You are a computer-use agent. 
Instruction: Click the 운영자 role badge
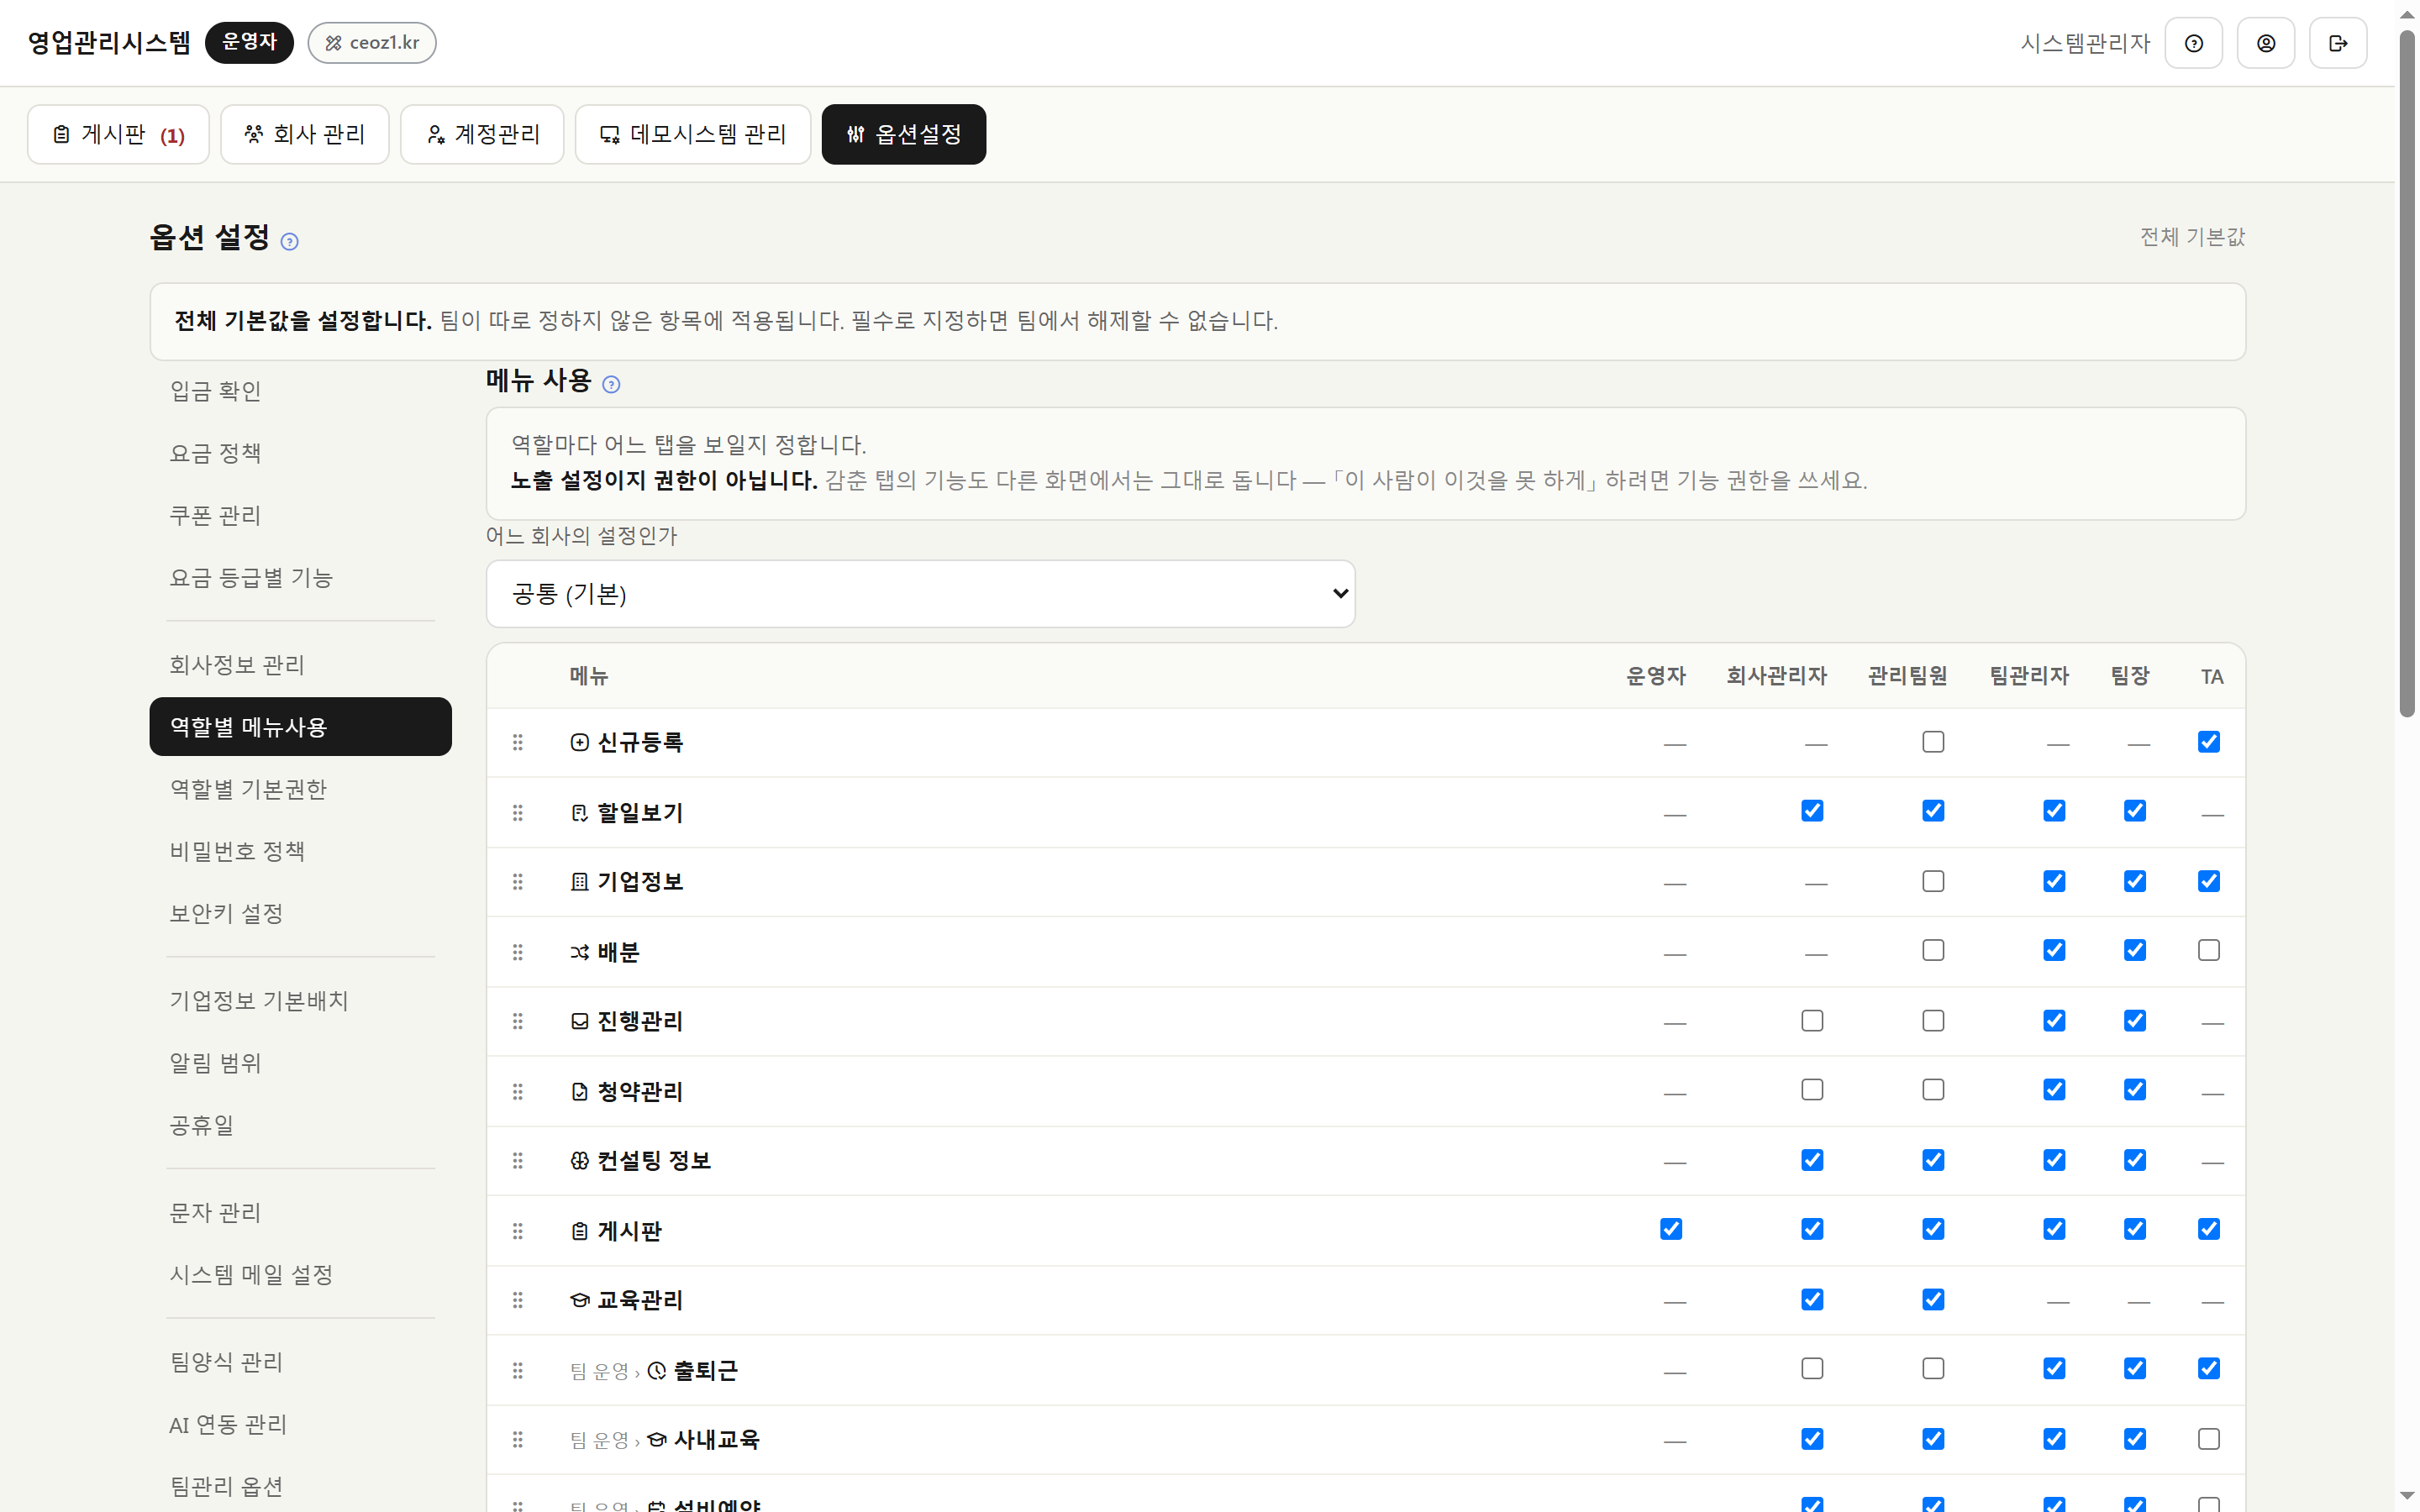coord(249,43)
